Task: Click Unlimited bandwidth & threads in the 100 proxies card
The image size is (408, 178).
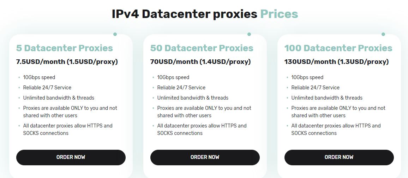Action: click(x=327, y=98)
